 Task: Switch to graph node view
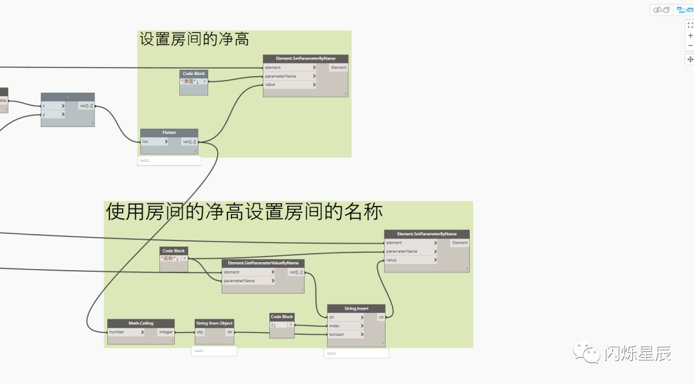point(684,10)
